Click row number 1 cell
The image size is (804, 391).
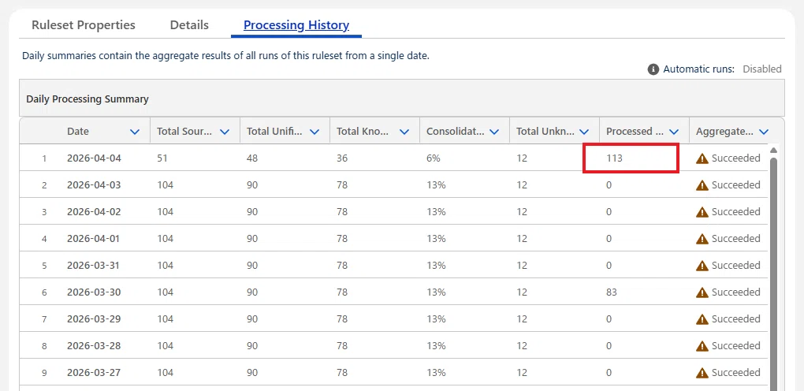[44, 158]
